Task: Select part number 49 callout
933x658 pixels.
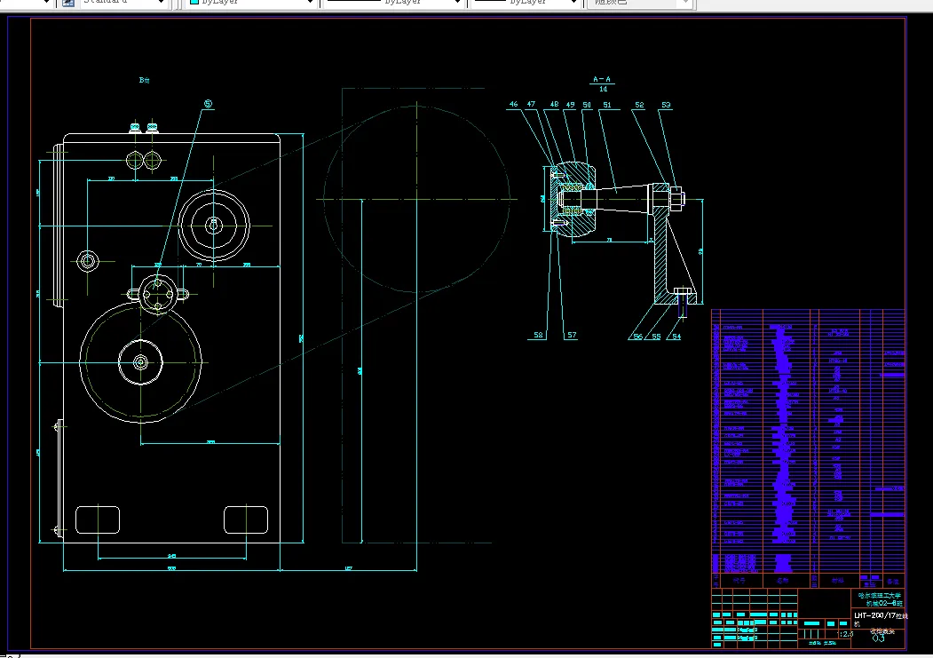Action: 570,105
